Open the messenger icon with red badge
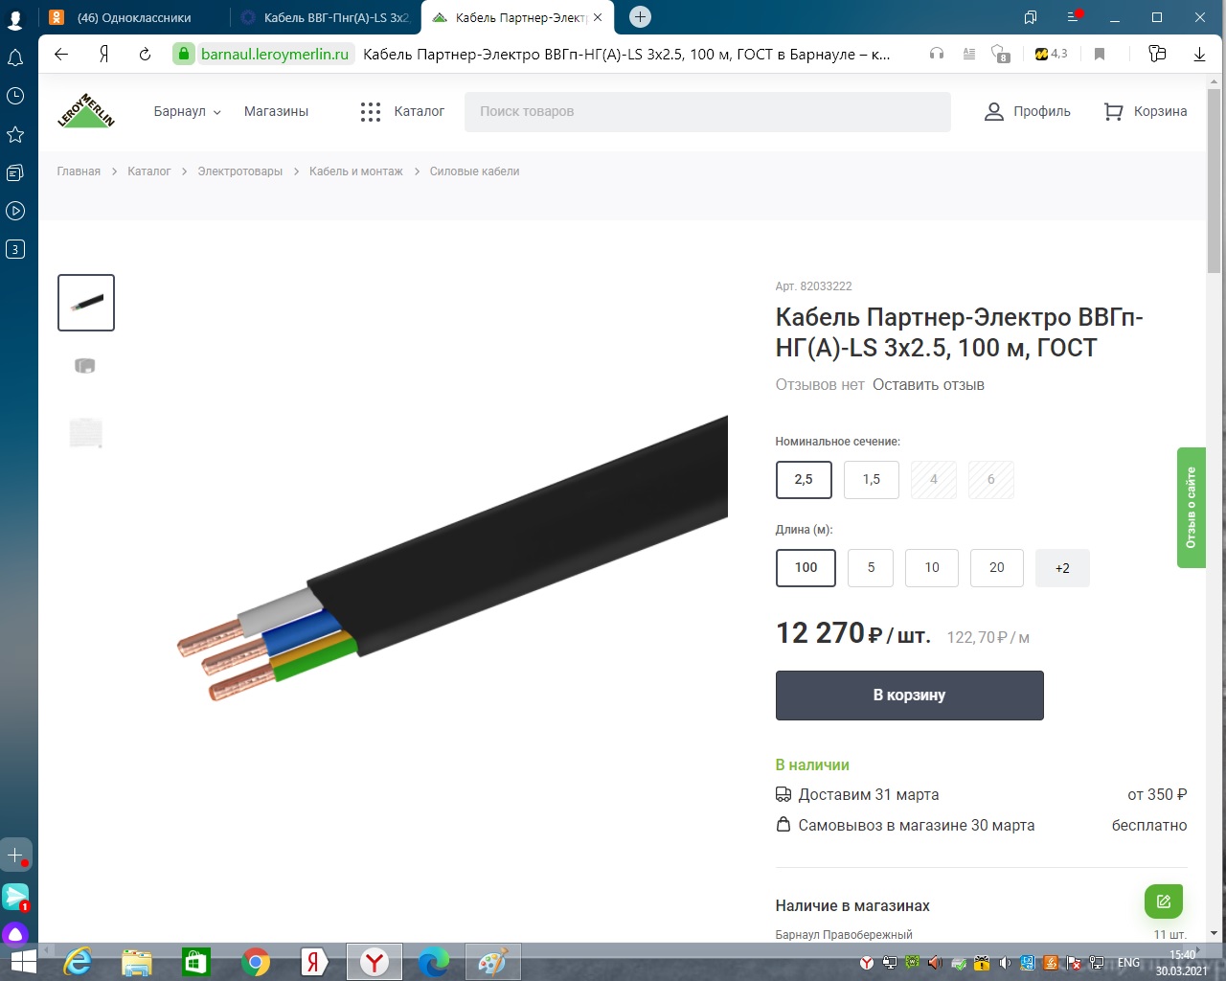1226x981 pixels. click(x=15, y=897)
